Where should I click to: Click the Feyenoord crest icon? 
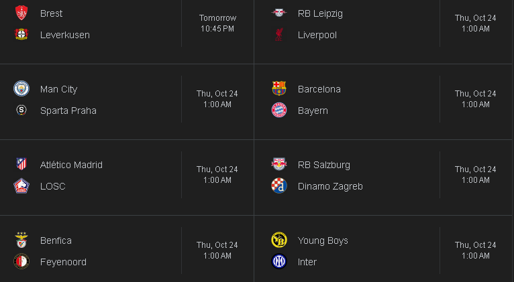pos(21,261)
